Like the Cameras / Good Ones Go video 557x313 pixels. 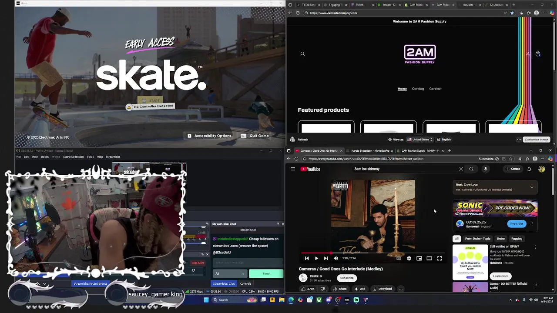pyautogui.click(x=308, y=289)
